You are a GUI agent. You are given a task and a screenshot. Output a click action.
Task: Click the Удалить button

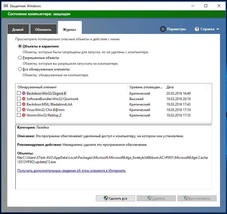[156, 198]
